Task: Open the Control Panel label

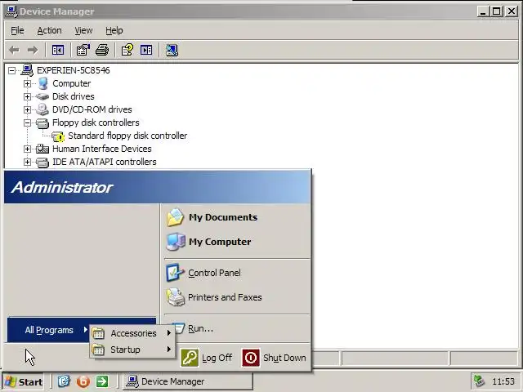Action: [x=214, y=273]
